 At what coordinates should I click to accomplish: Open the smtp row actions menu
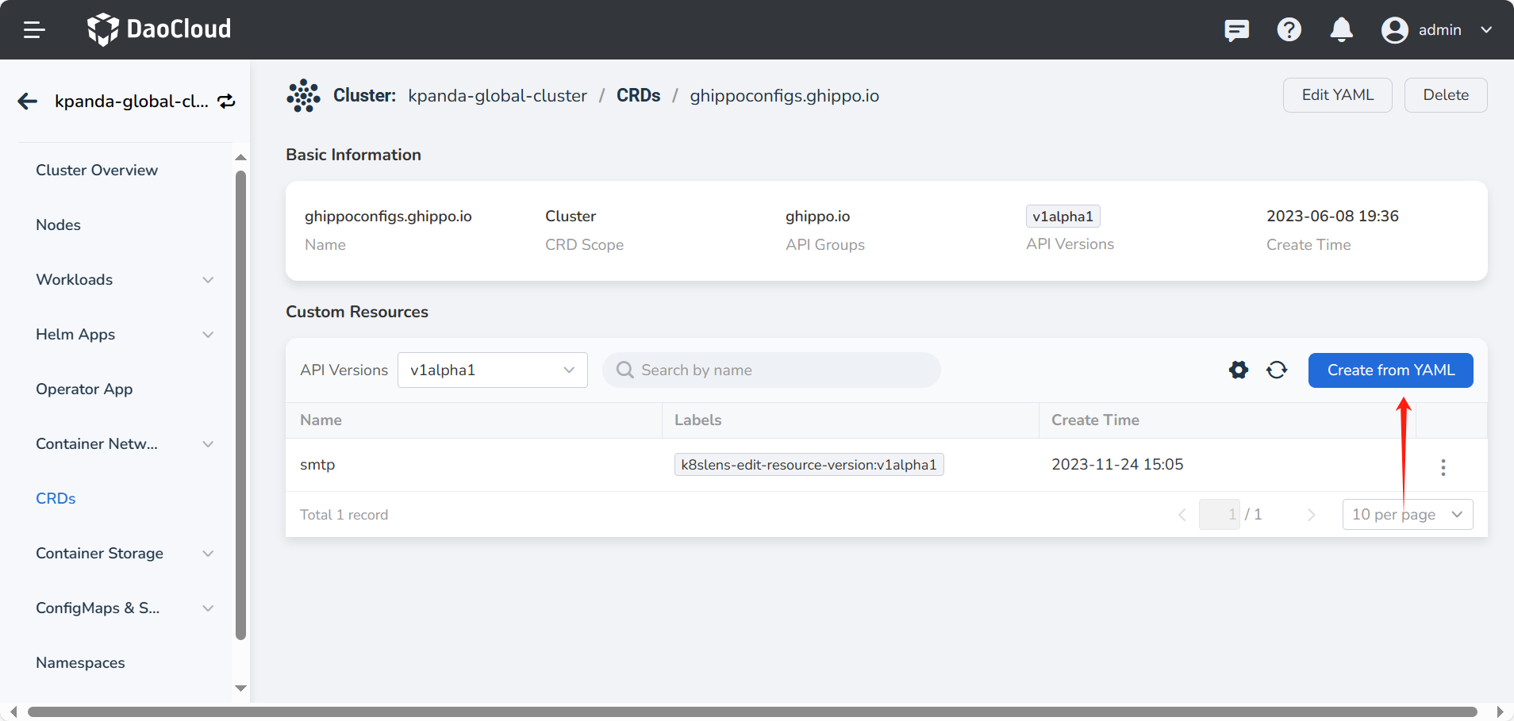point(1443,467)
